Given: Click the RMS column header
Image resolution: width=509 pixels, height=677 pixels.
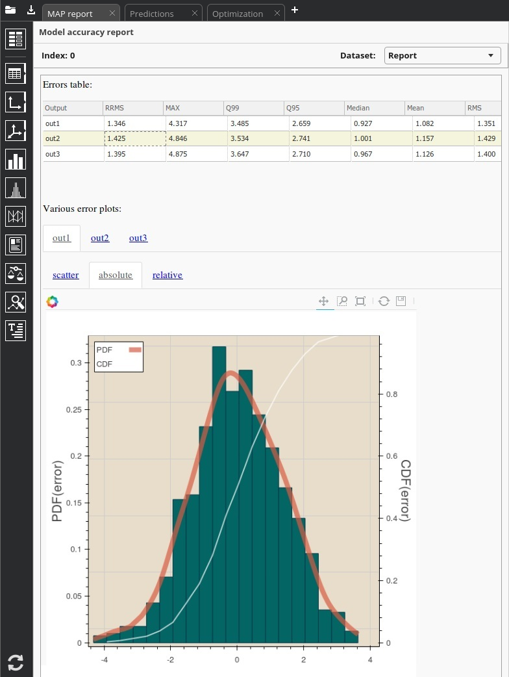Looking at the screenshot, I should coord(484,108).
